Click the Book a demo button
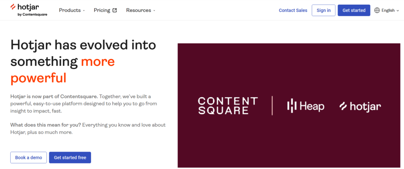This screenshot has height=169, width=404. pos(28,158)
